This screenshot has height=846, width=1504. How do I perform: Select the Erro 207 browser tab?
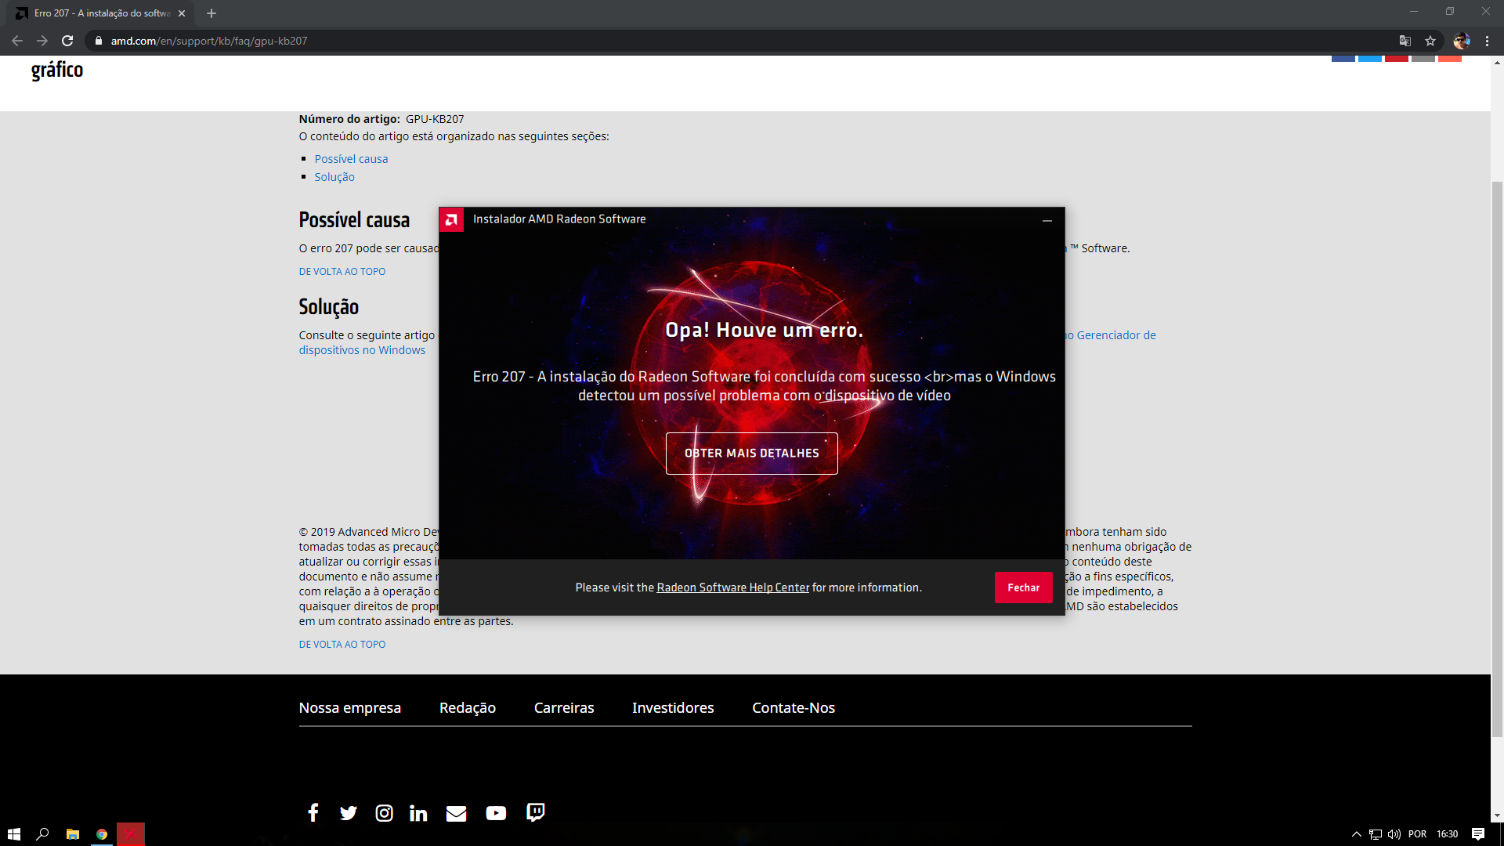point(100,13)
